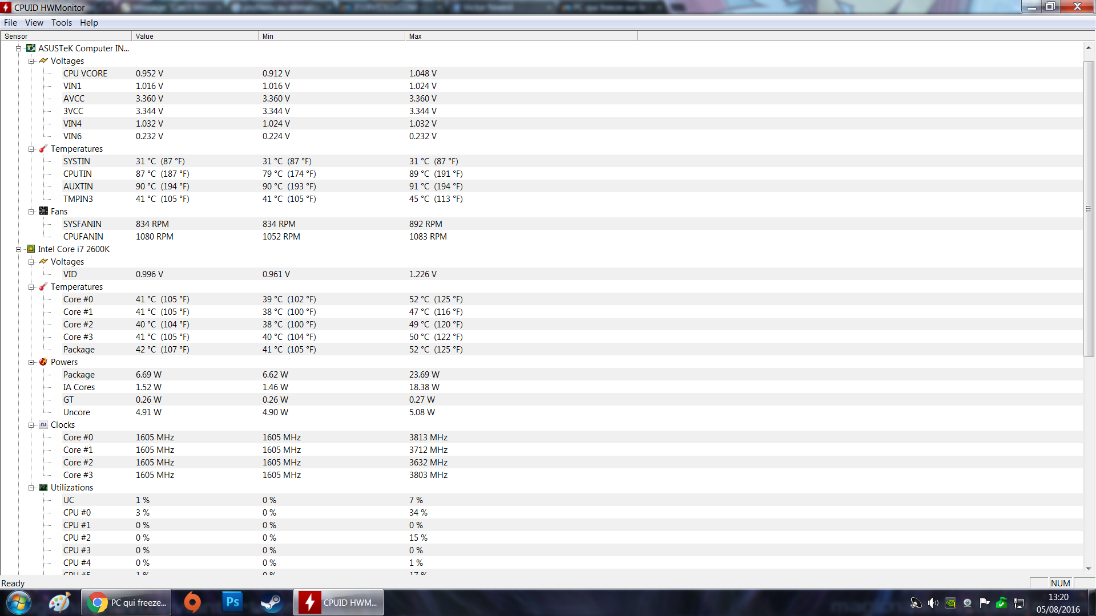
Task: Collapse the ASUSTeK Computer tree node
Action: pyautogui.click(x=18, y=48)
